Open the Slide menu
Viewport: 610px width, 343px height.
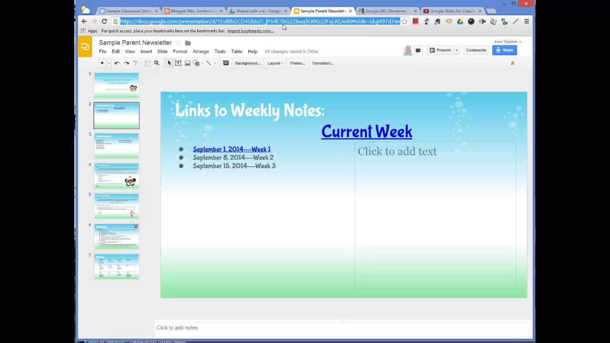[163, 51]
